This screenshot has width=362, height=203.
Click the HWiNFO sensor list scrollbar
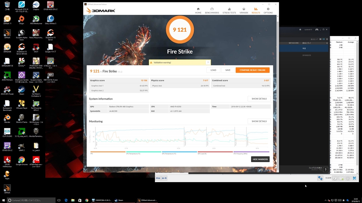click(x=357, y=107)
